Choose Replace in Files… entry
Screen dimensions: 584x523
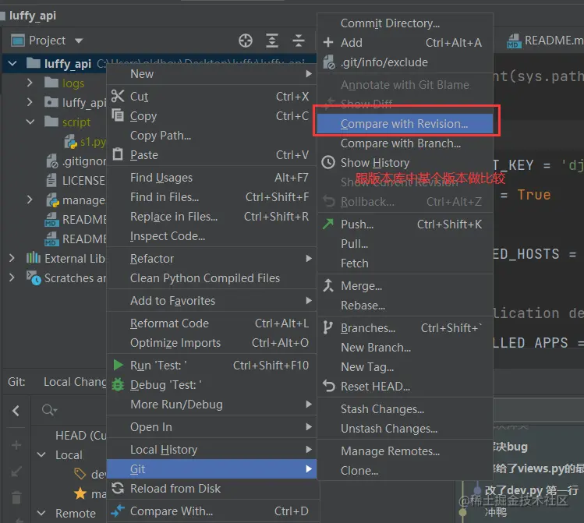211,216
